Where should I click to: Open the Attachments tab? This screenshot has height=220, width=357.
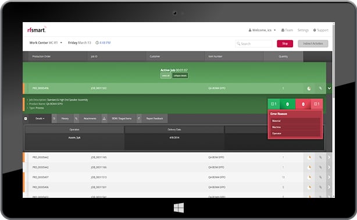(x=90, y=119)
